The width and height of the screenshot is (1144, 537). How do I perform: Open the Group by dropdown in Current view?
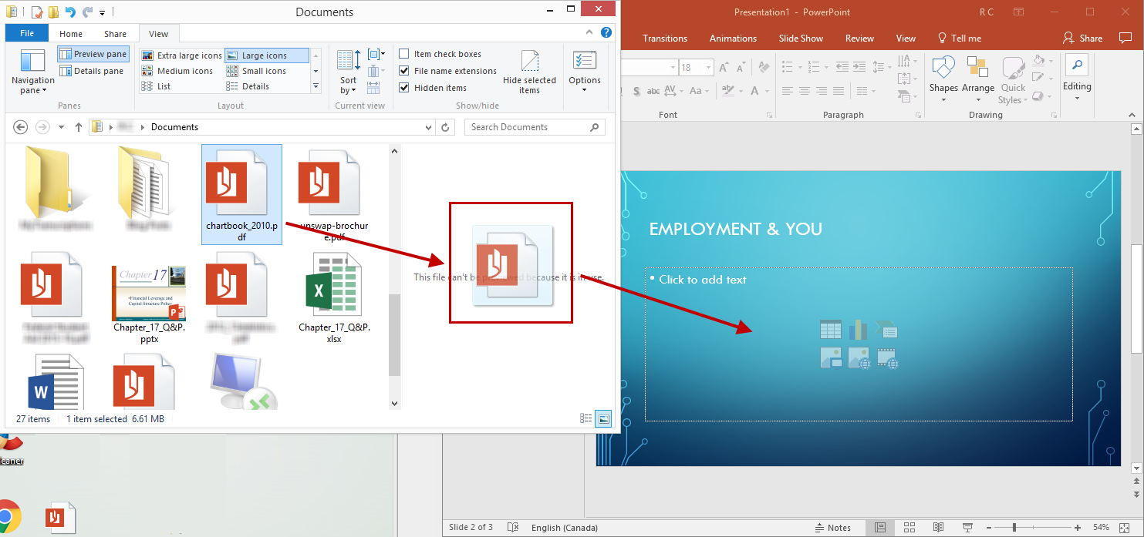coord(376,54)
